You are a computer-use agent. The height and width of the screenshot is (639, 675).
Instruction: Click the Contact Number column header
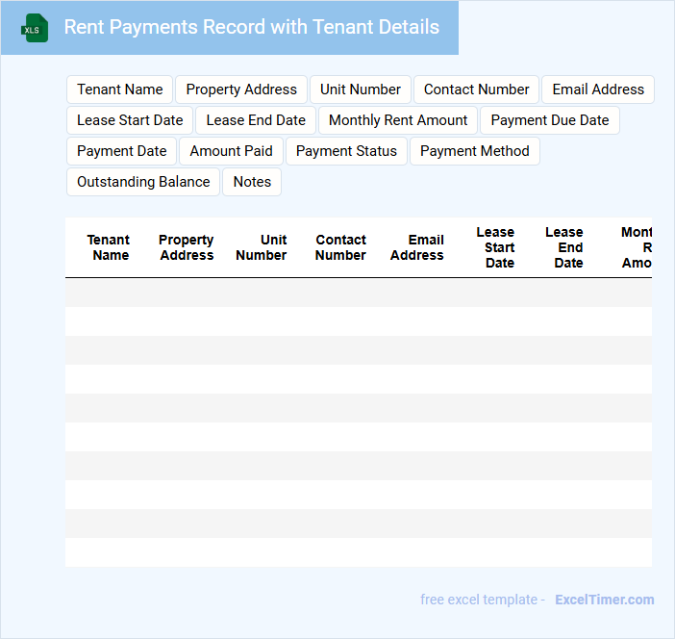pos(340,247)
